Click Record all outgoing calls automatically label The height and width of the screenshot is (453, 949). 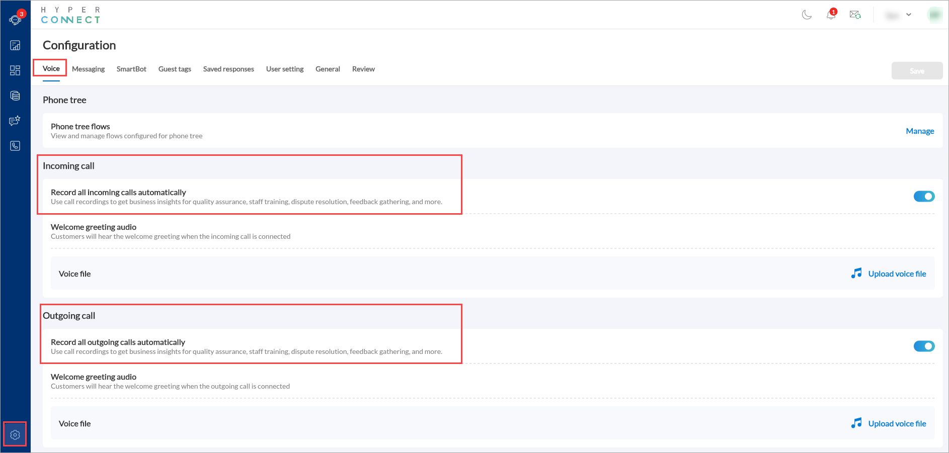pyautogui.click(x=118, y=342)
